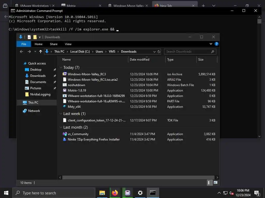The height and width of the screenshot is (198, 265).
Task: Select Network in the navigation pane
Action: tap(34, 111)
